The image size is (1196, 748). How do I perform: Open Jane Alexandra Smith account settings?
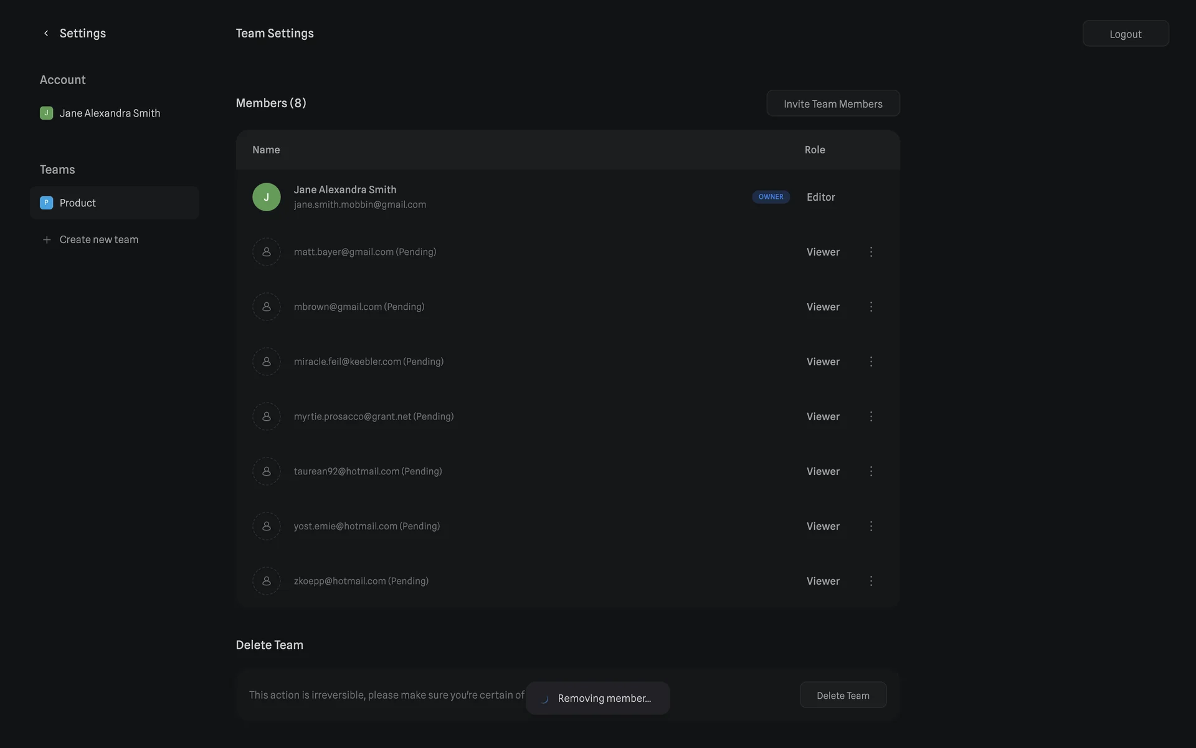pyautogui.click(x=110, y=113)
